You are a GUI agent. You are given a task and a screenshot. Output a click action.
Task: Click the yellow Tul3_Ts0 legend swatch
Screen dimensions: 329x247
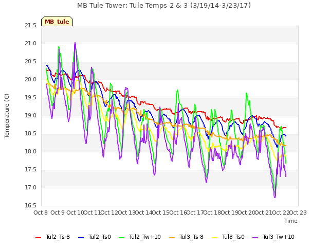click(x=215, y=237)
